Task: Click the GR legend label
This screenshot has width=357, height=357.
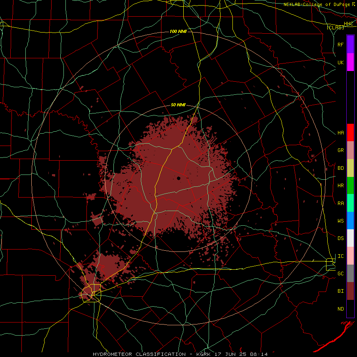Action: coord(340,150)
